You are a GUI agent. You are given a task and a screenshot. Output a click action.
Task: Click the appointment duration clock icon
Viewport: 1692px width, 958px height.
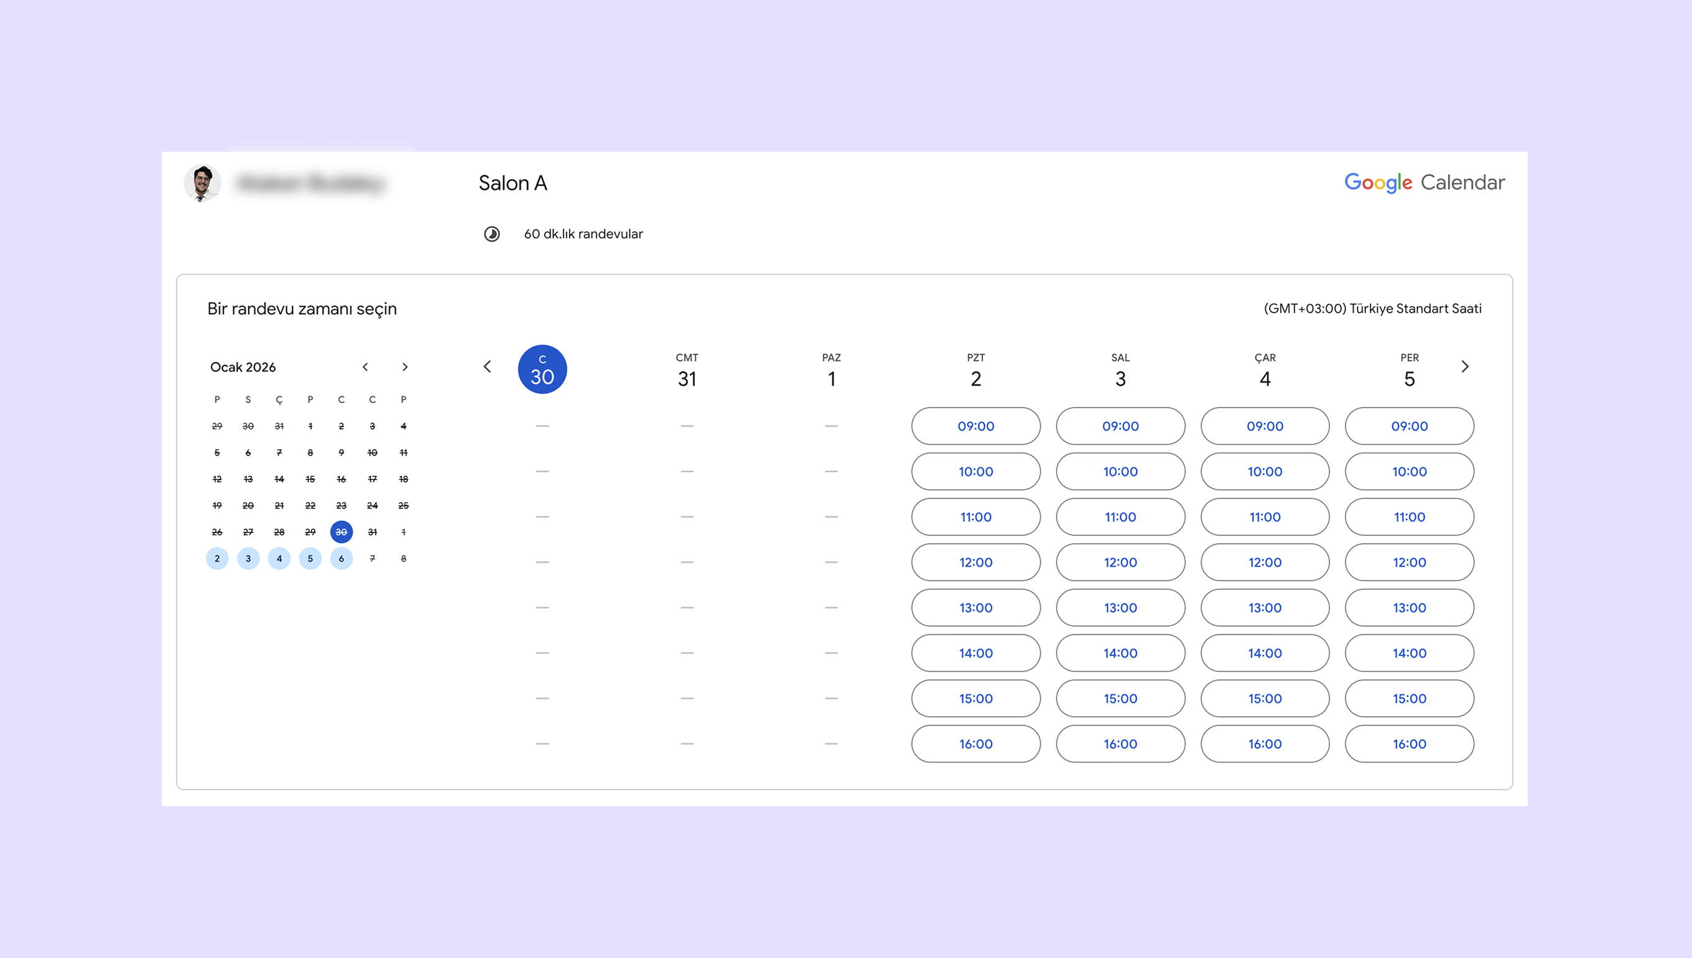click(x=492, y=235)
